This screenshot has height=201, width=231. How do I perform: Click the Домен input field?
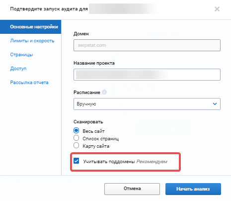tap(147, 45)
